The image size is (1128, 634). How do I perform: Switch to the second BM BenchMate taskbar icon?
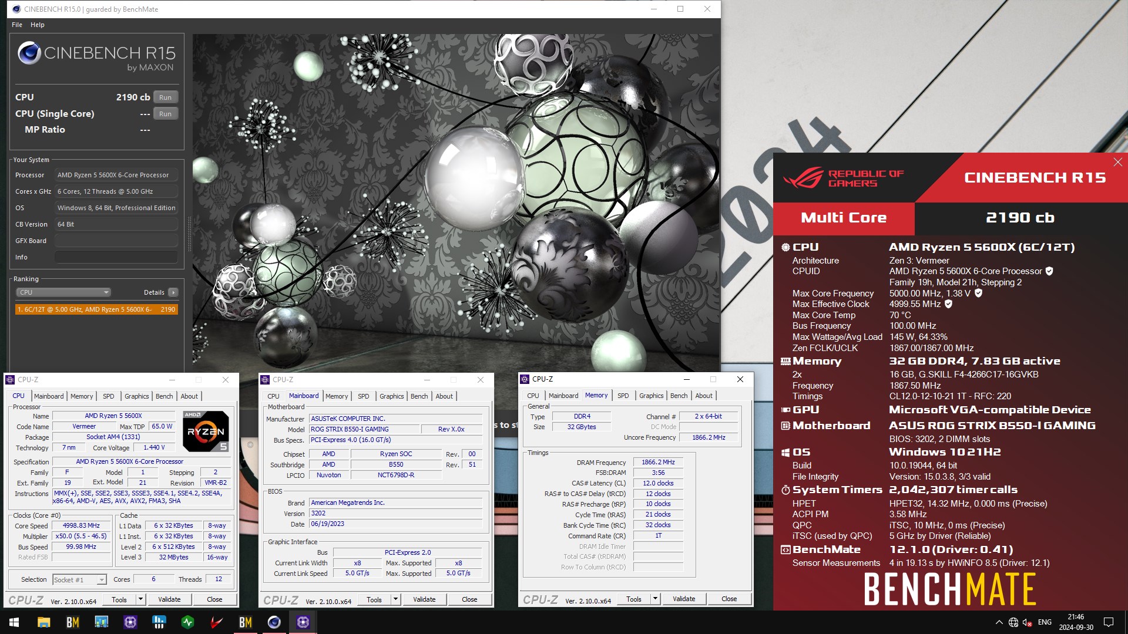pyautogui.click(x=245, y=622)
